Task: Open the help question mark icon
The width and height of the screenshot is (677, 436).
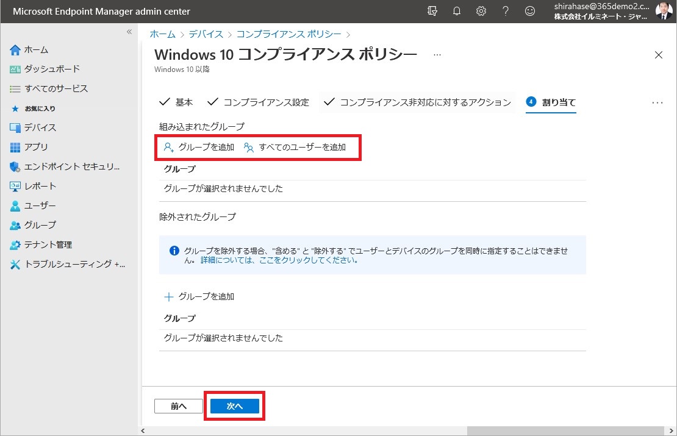Action: coord(506,11)
